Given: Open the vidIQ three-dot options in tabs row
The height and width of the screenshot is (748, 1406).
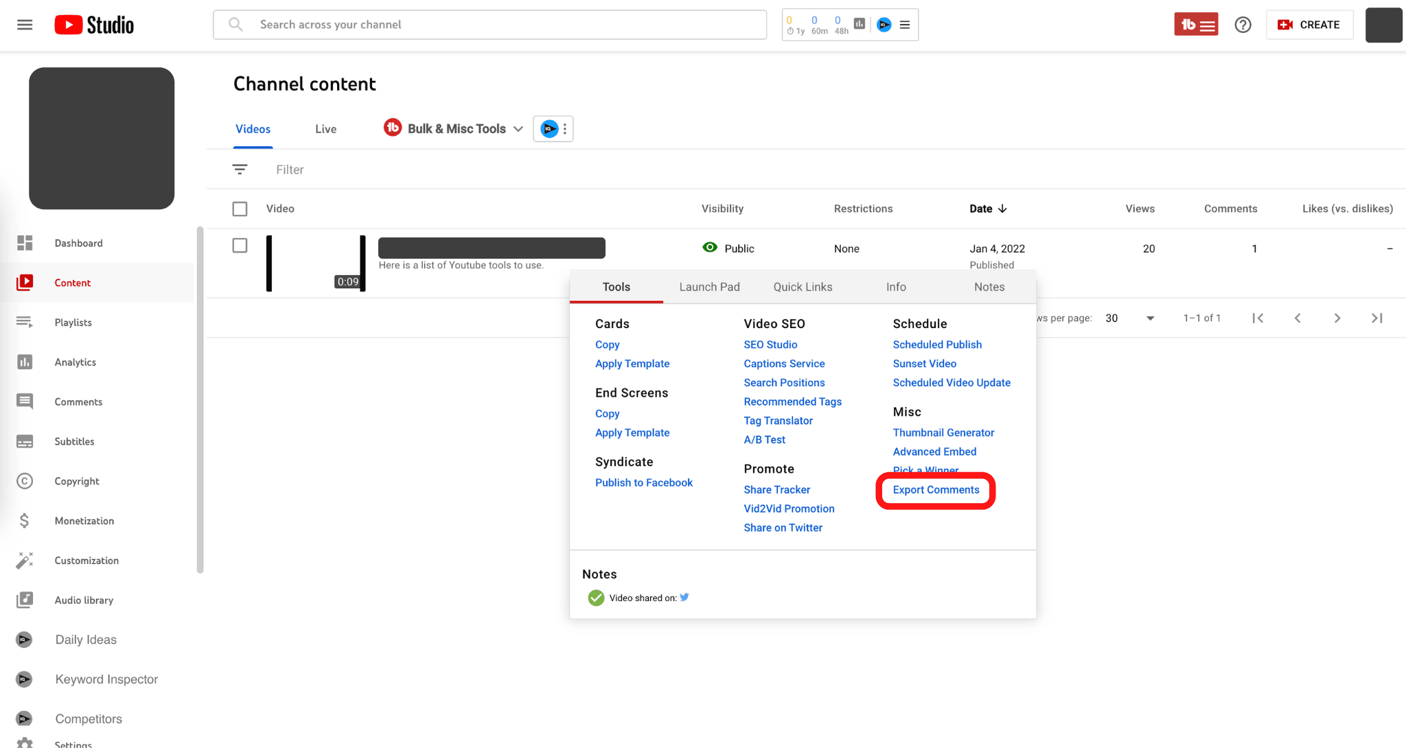Looking at the screenshot, I should click(x=565, y=129).
